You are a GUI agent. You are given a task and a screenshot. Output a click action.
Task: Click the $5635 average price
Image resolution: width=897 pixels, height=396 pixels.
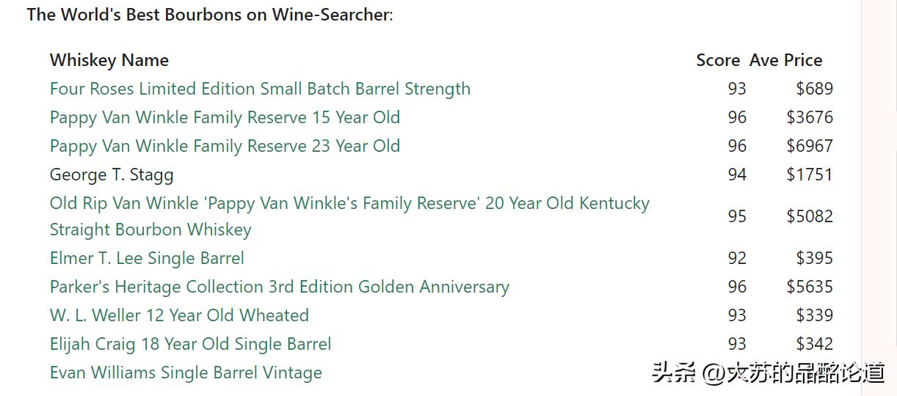click(810, 287)
